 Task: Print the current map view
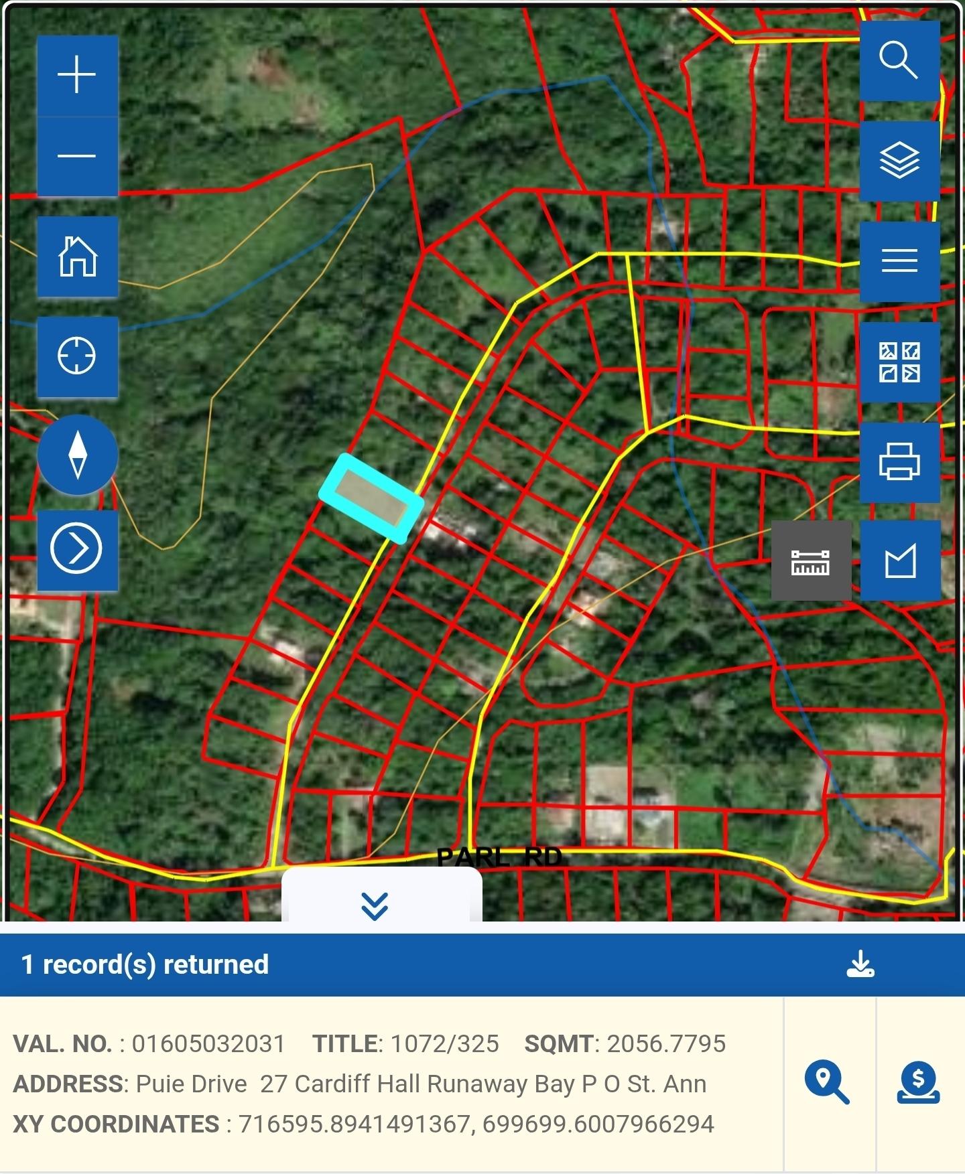pyautogui.click(x=899, y=461)
